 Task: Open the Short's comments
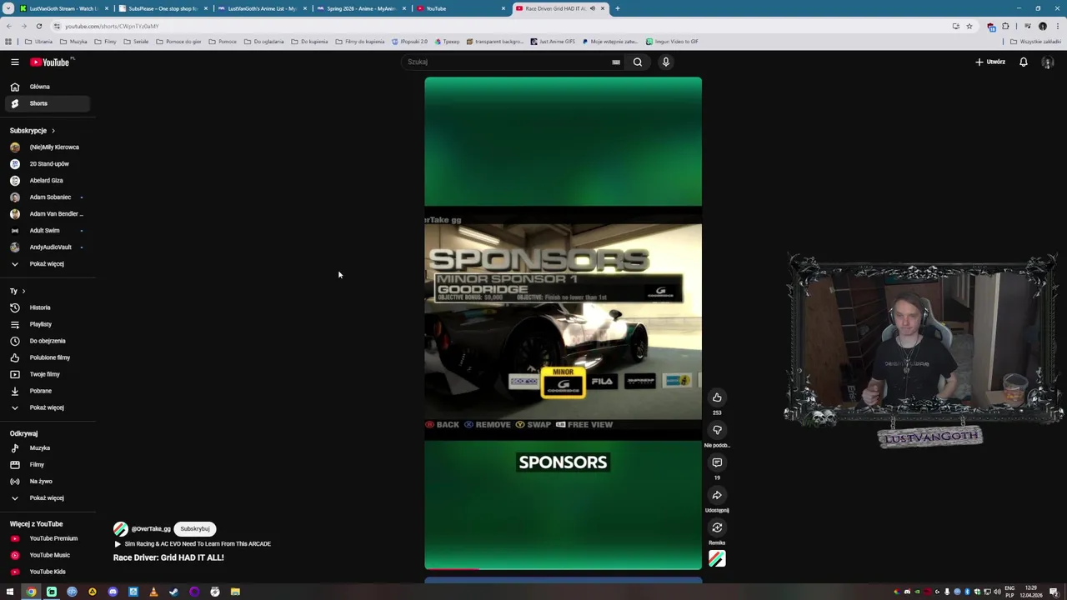[717, 462]
